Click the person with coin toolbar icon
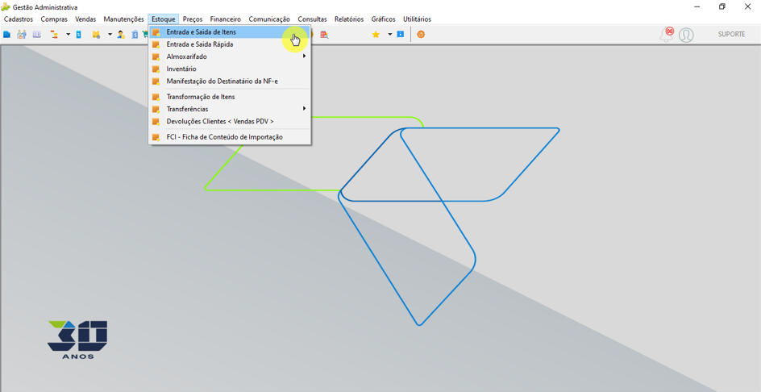This screenshot has height=392, width=761. [121, 35]
